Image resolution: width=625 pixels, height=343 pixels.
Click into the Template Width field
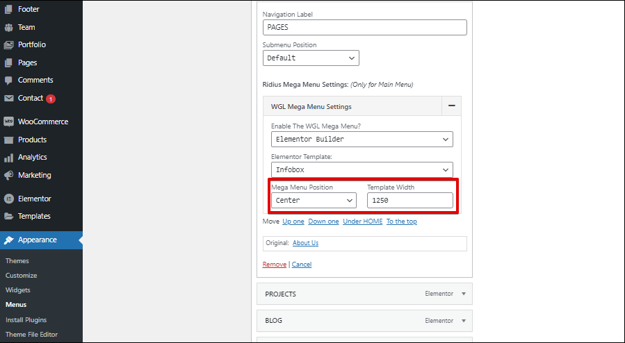409,201
